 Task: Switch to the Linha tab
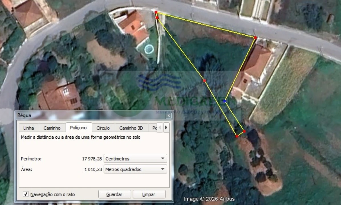29,128
